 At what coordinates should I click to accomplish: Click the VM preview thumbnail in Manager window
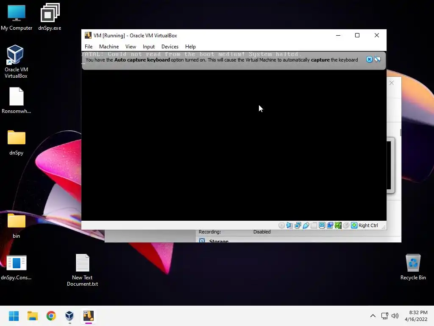pos(390,165)
